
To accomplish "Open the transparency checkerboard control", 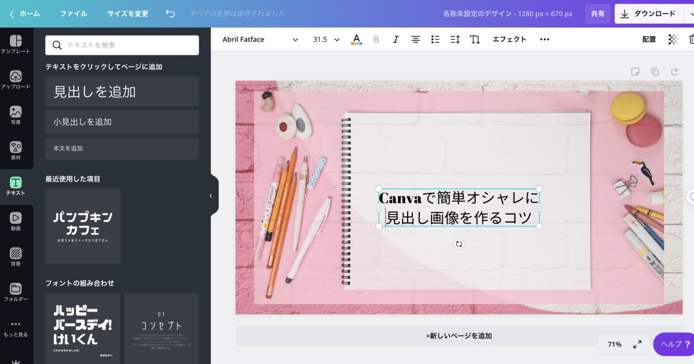I will (673, 39).
